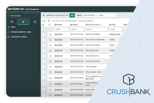Focus the Number column search field
Viewport: 154px width, 103px height.
click(x=62, y=29)
